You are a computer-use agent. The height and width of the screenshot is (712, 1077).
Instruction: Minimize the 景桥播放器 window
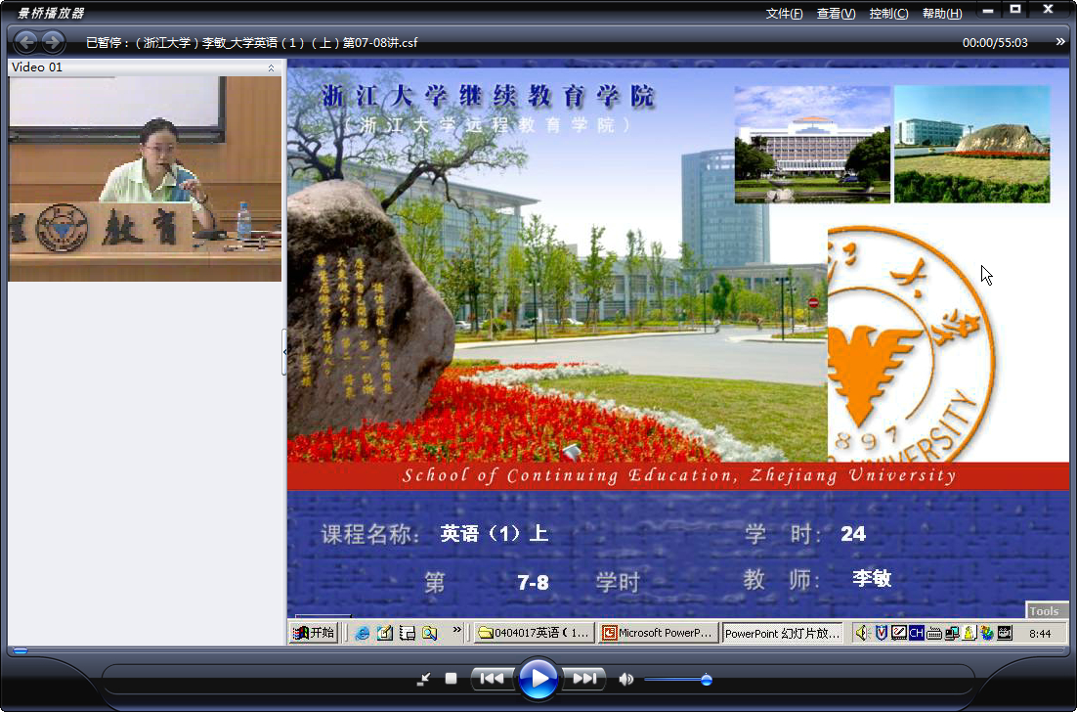988,11
